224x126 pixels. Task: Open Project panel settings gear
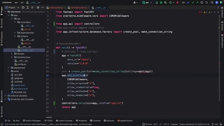[38, 8]
